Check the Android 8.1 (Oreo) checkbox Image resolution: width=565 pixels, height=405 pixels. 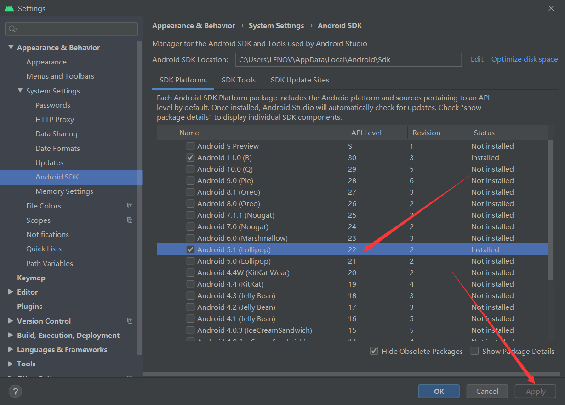(190, 192)
